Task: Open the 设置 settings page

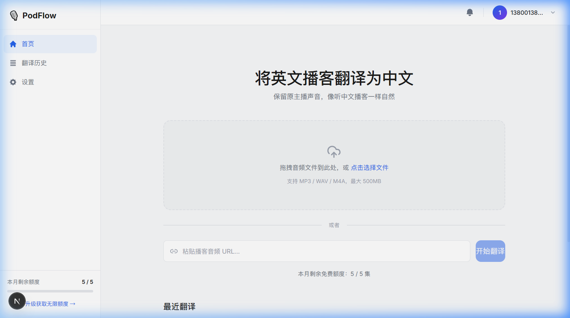Action: (50, 82)
